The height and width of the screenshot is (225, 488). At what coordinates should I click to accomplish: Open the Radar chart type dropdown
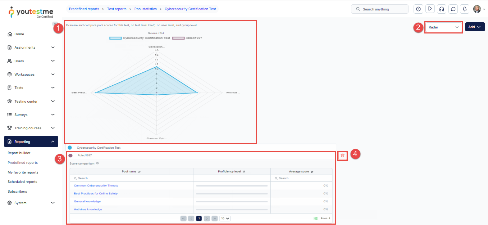coord(443,27)
